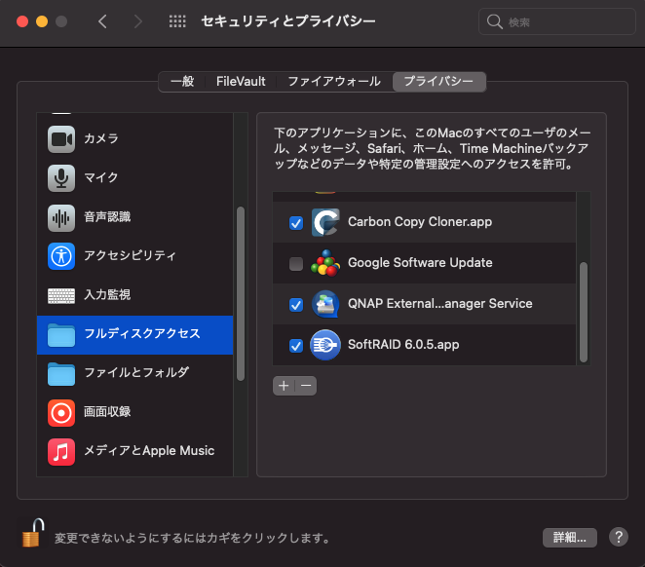Remove selected app with minus button
The width and height of the screenshot is (645, 567).
pos(306,386)
